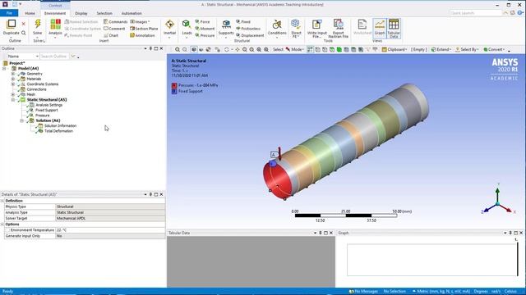Screen dimensions: 526x295
Task: Click the Solve lightning bolt icon
Action: [x=38, y=25]
